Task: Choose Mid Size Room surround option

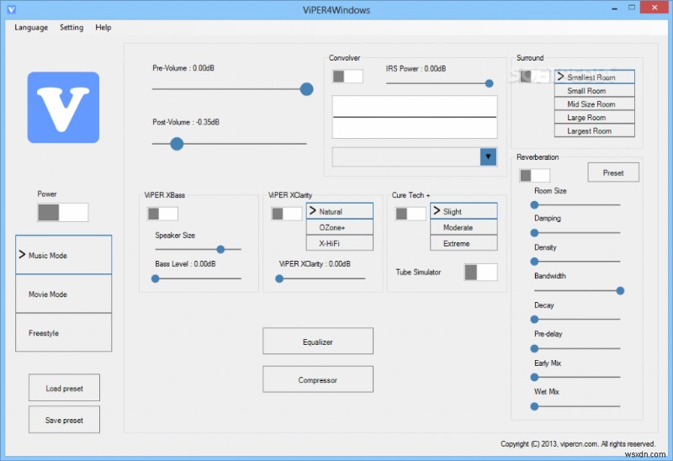Action: tap(595, 103)
